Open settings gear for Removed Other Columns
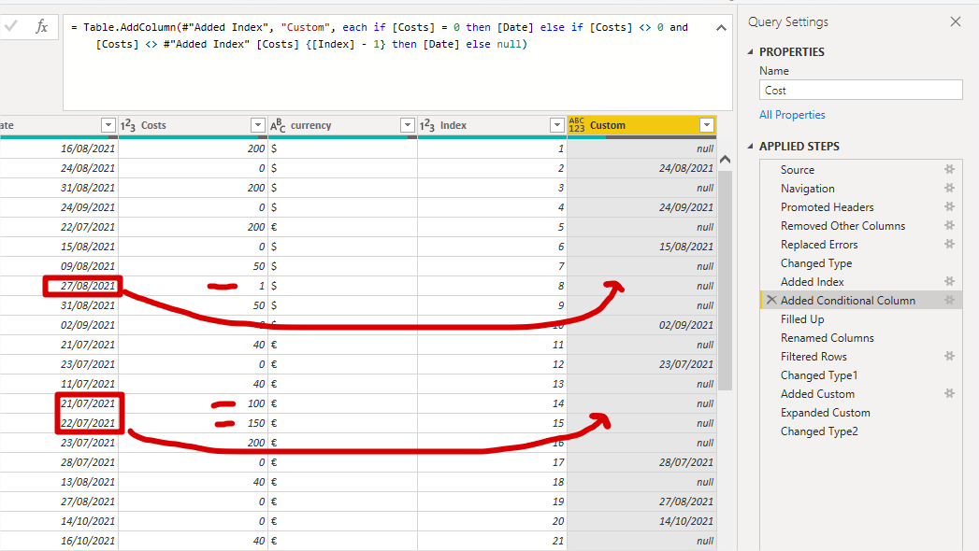979x551 pixels. 950,225
